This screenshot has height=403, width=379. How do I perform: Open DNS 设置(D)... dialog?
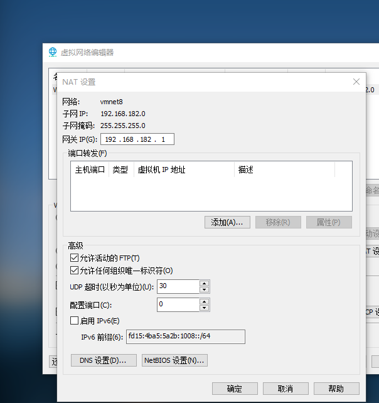[104, 360]
